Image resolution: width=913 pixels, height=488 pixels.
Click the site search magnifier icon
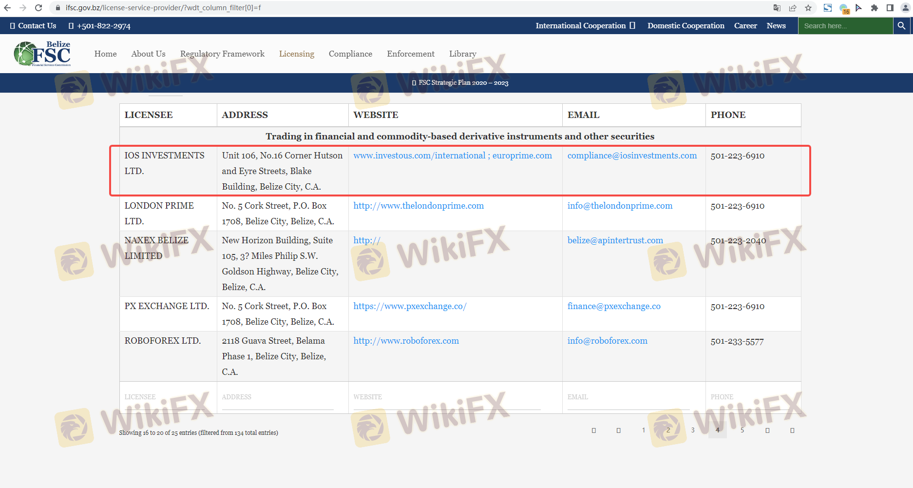(901, 26)
